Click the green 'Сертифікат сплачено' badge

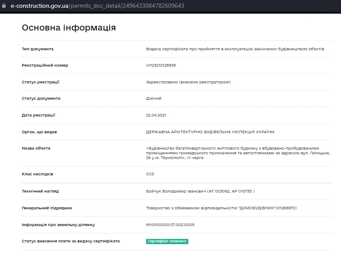[167, 241]
